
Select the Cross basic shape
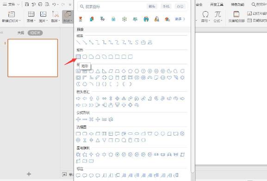click(104, 78)
